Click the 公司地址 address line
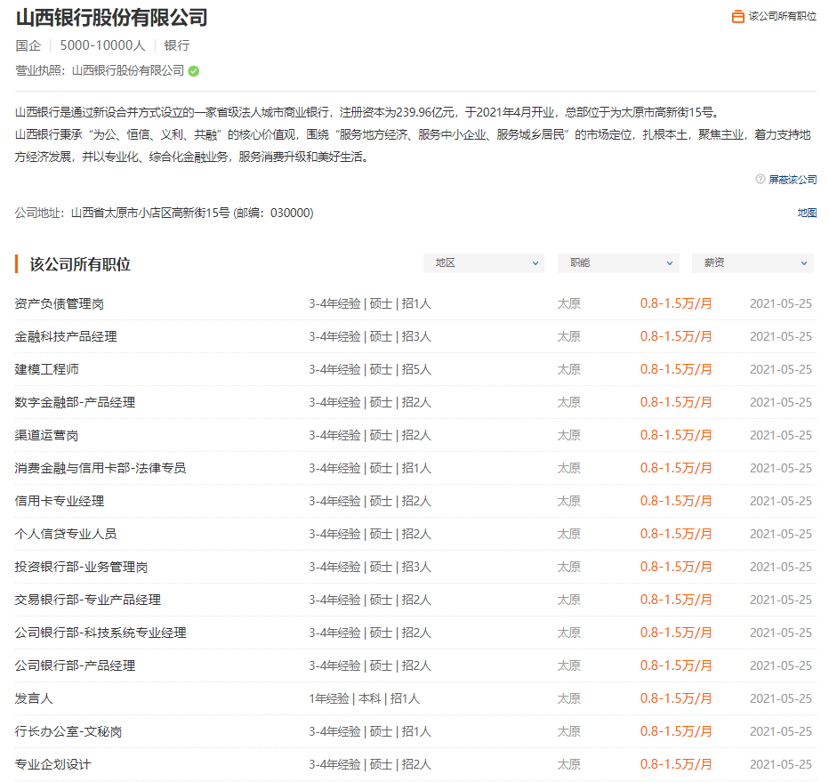The width and height of the screenshot is (829, 782). click(x=165, y=214)
